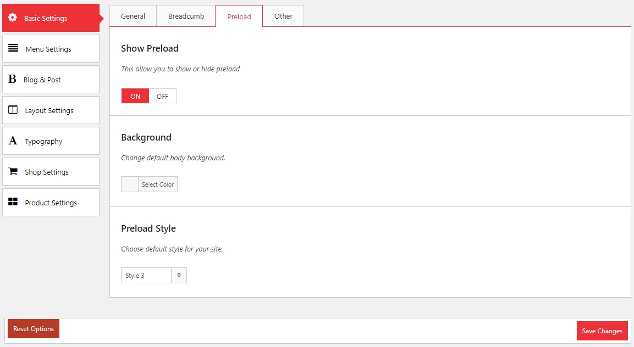
Task: Open the Breadcumb tab
Action: point(186,16)
